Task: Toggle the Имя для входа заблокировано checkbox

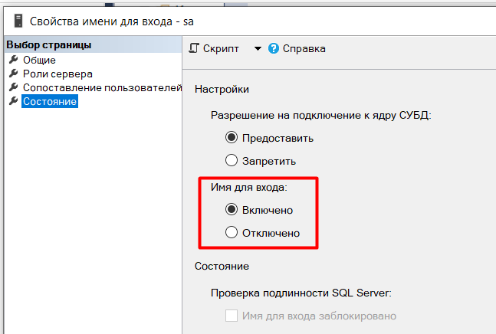Action: point(232,316)
